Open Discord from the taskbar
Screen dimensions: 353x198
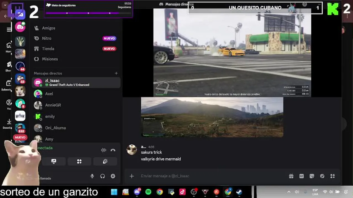[x=137, y=192]
